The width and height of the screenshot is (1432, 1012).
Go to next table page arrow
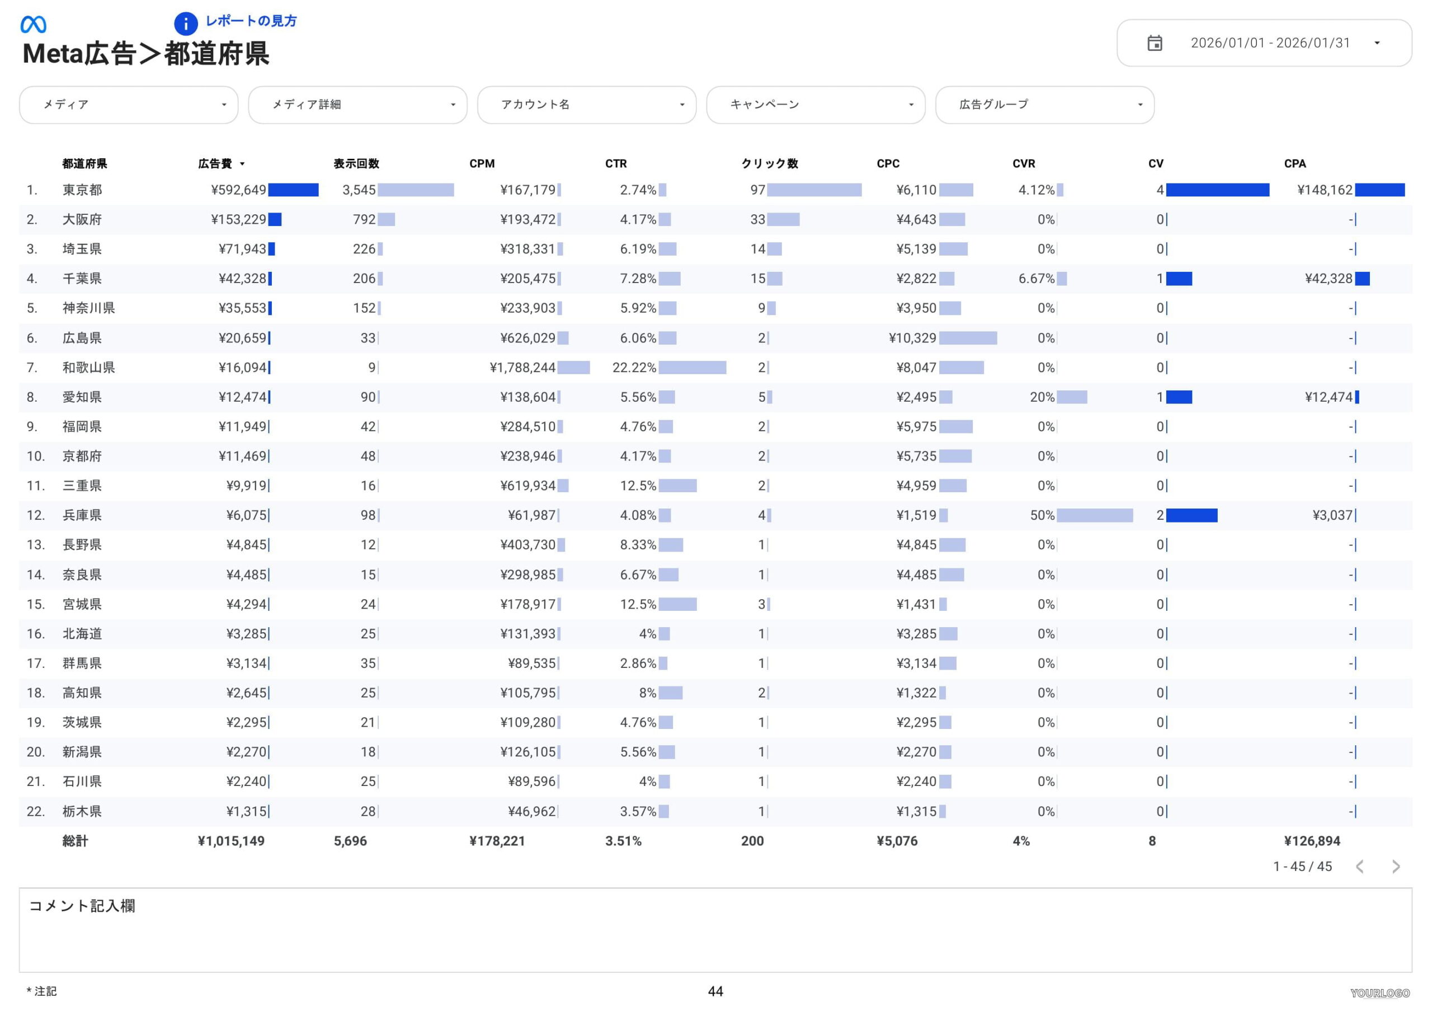pyautogui.click(x=1396, y=867)
